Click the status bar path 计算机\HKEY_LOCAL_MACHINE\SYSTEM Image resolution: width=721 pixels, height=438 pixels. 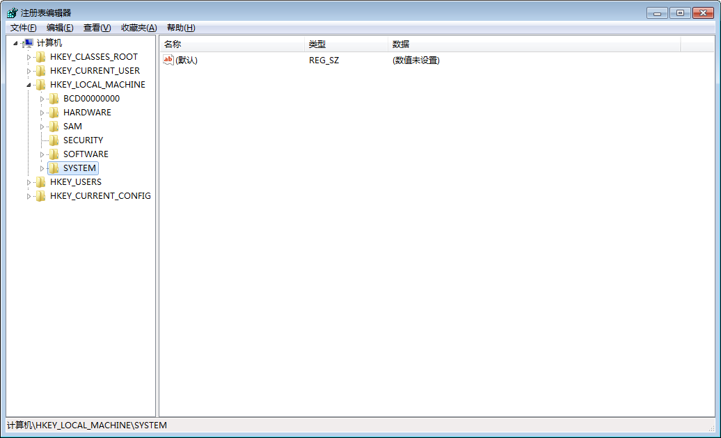pos(87,425)
